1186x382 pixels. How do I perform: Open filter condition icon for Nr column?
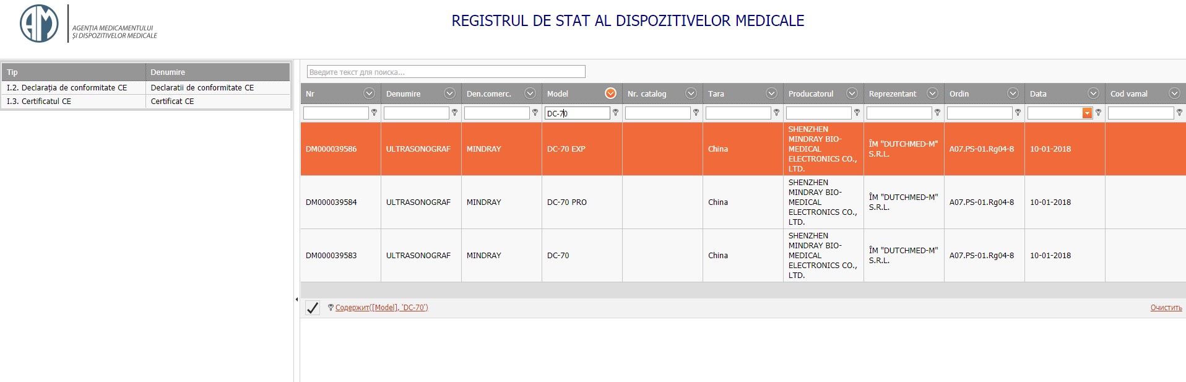pyautogui.click(x=374, y=113)
